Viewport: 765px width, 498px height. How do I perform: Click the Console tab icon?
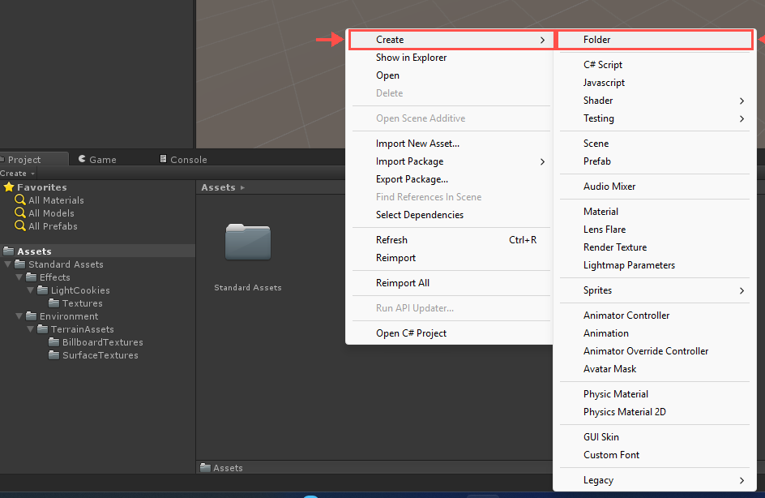tap(164, 159)
